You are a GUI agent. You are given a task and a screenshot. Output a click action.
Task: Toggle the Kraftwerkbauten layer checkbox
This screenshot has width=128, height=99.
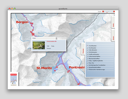click(87, 54)
